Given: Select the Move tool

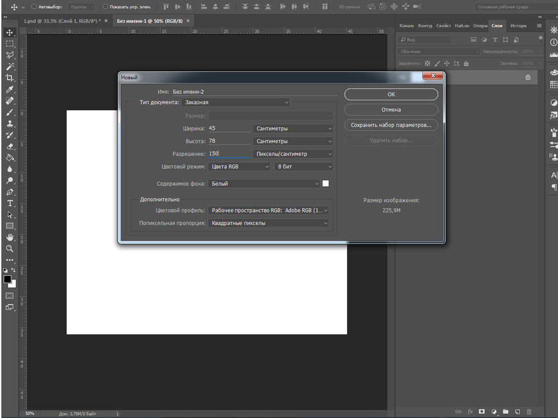Looking at the screenshot, I should 9,32.
